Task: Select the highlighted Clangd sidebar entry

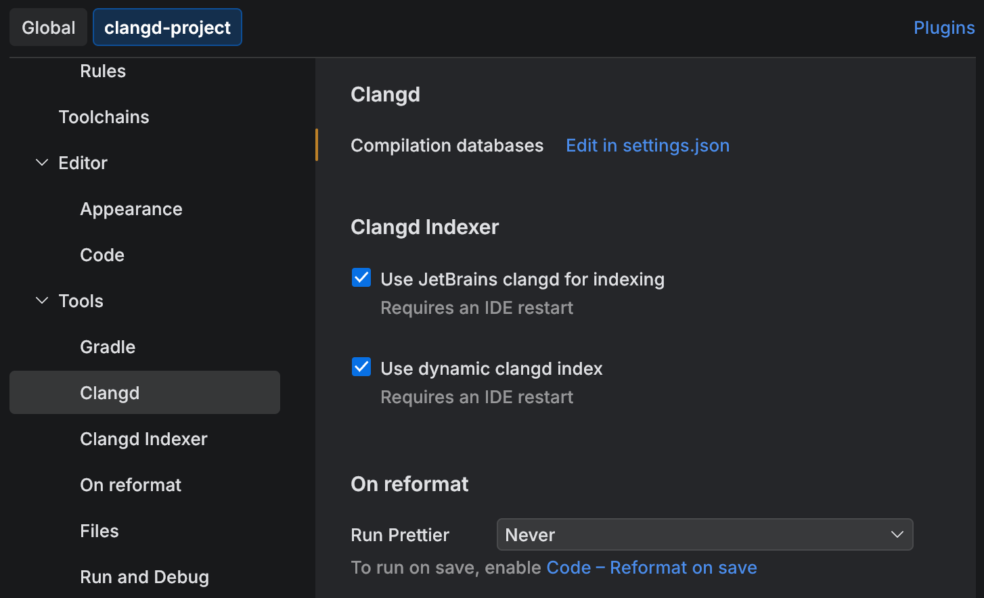Action: pyautogui.click(x=110, y=392)
